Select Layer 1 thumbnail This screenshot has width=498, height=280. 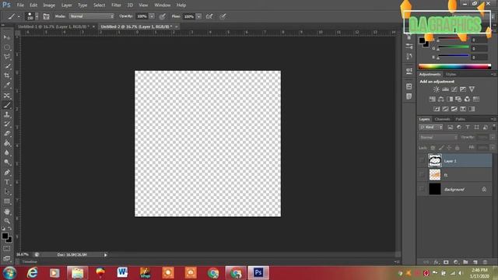(434, 161)
